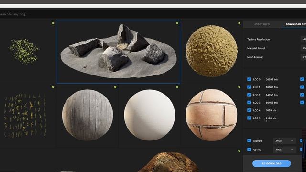Select the dried twigs atlas thumbnail
Viewport: 306px width, 172px height.
pos(25,115)
